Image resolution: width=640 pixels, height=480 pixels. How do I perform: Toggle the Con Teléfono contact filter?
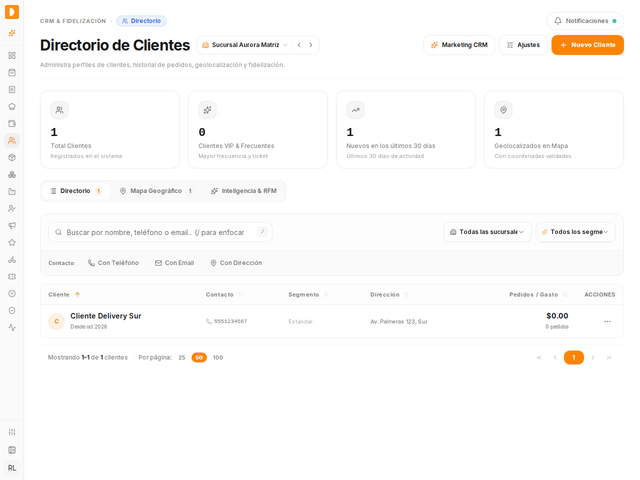(x=113, y=263)
